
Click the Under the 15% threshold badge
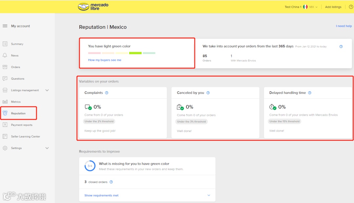(285, 121)
